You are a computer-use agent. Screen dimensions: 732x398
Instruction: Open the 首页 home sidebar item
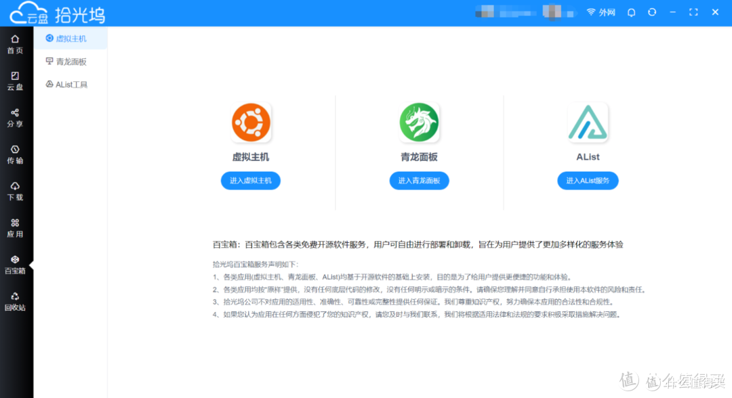[15, 44]
